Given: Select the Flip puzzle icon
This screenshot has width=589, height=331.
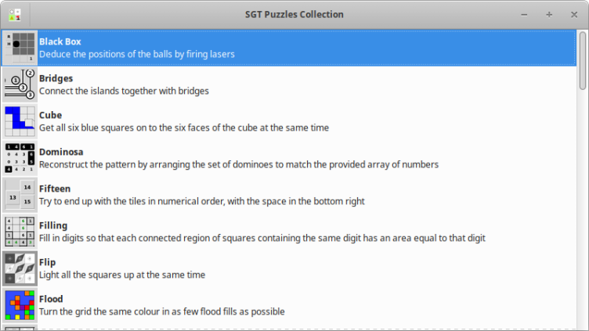Looking at the screenshot, I should point(20,268).
